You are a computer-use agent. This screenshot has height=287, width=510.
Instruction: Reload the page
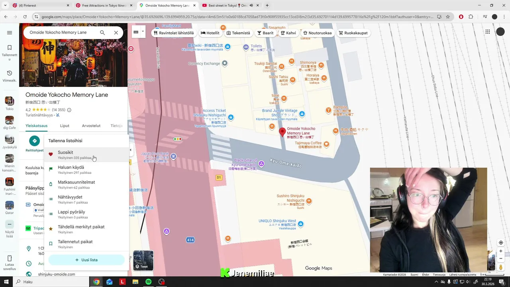coord(25,17)
